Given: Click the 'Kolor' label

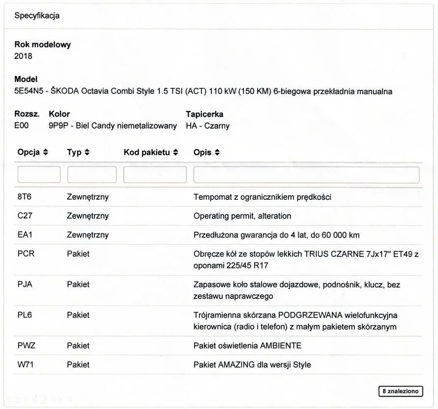Looking at the screenshot, I should [59, 114].
